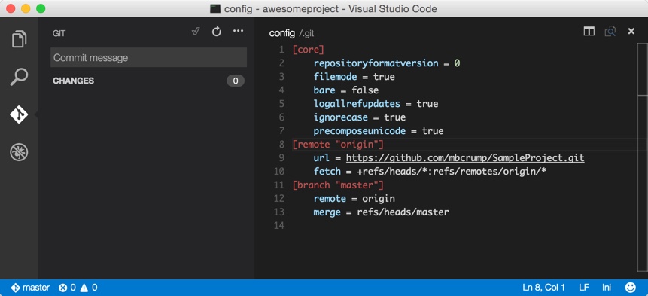This screenshot has height=296, width=648.
Task: Click the merge = refs/heads/master line
Action: [381, 212]
